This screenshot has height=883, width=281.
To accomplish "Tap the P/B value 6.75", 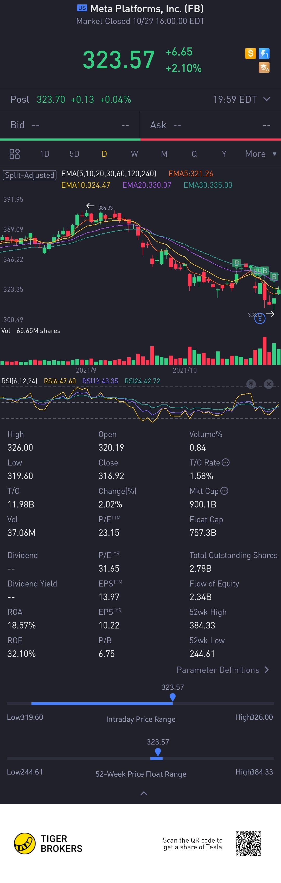I will (107, 654).
